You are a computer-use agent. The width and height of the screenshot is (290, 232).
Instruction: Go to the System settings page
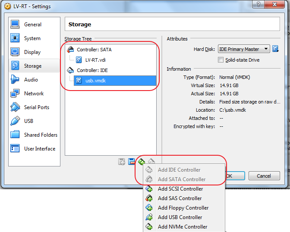click(32, 38)
